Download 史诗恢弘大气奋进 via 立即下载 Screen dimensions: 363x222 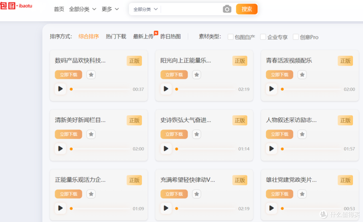pyautogui.click(x=174, y=134)
